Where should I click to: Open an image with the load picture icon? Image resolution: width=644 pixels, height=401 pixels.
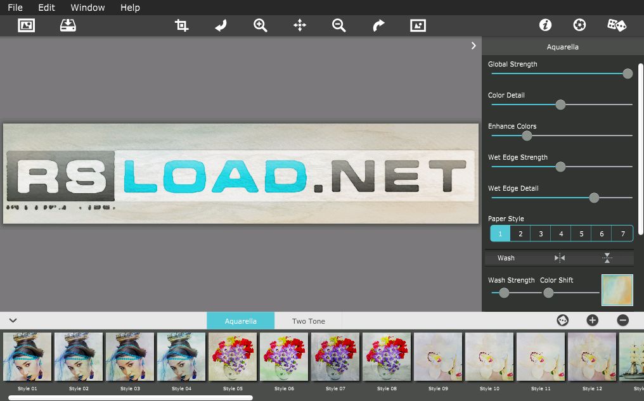point(26,25)
